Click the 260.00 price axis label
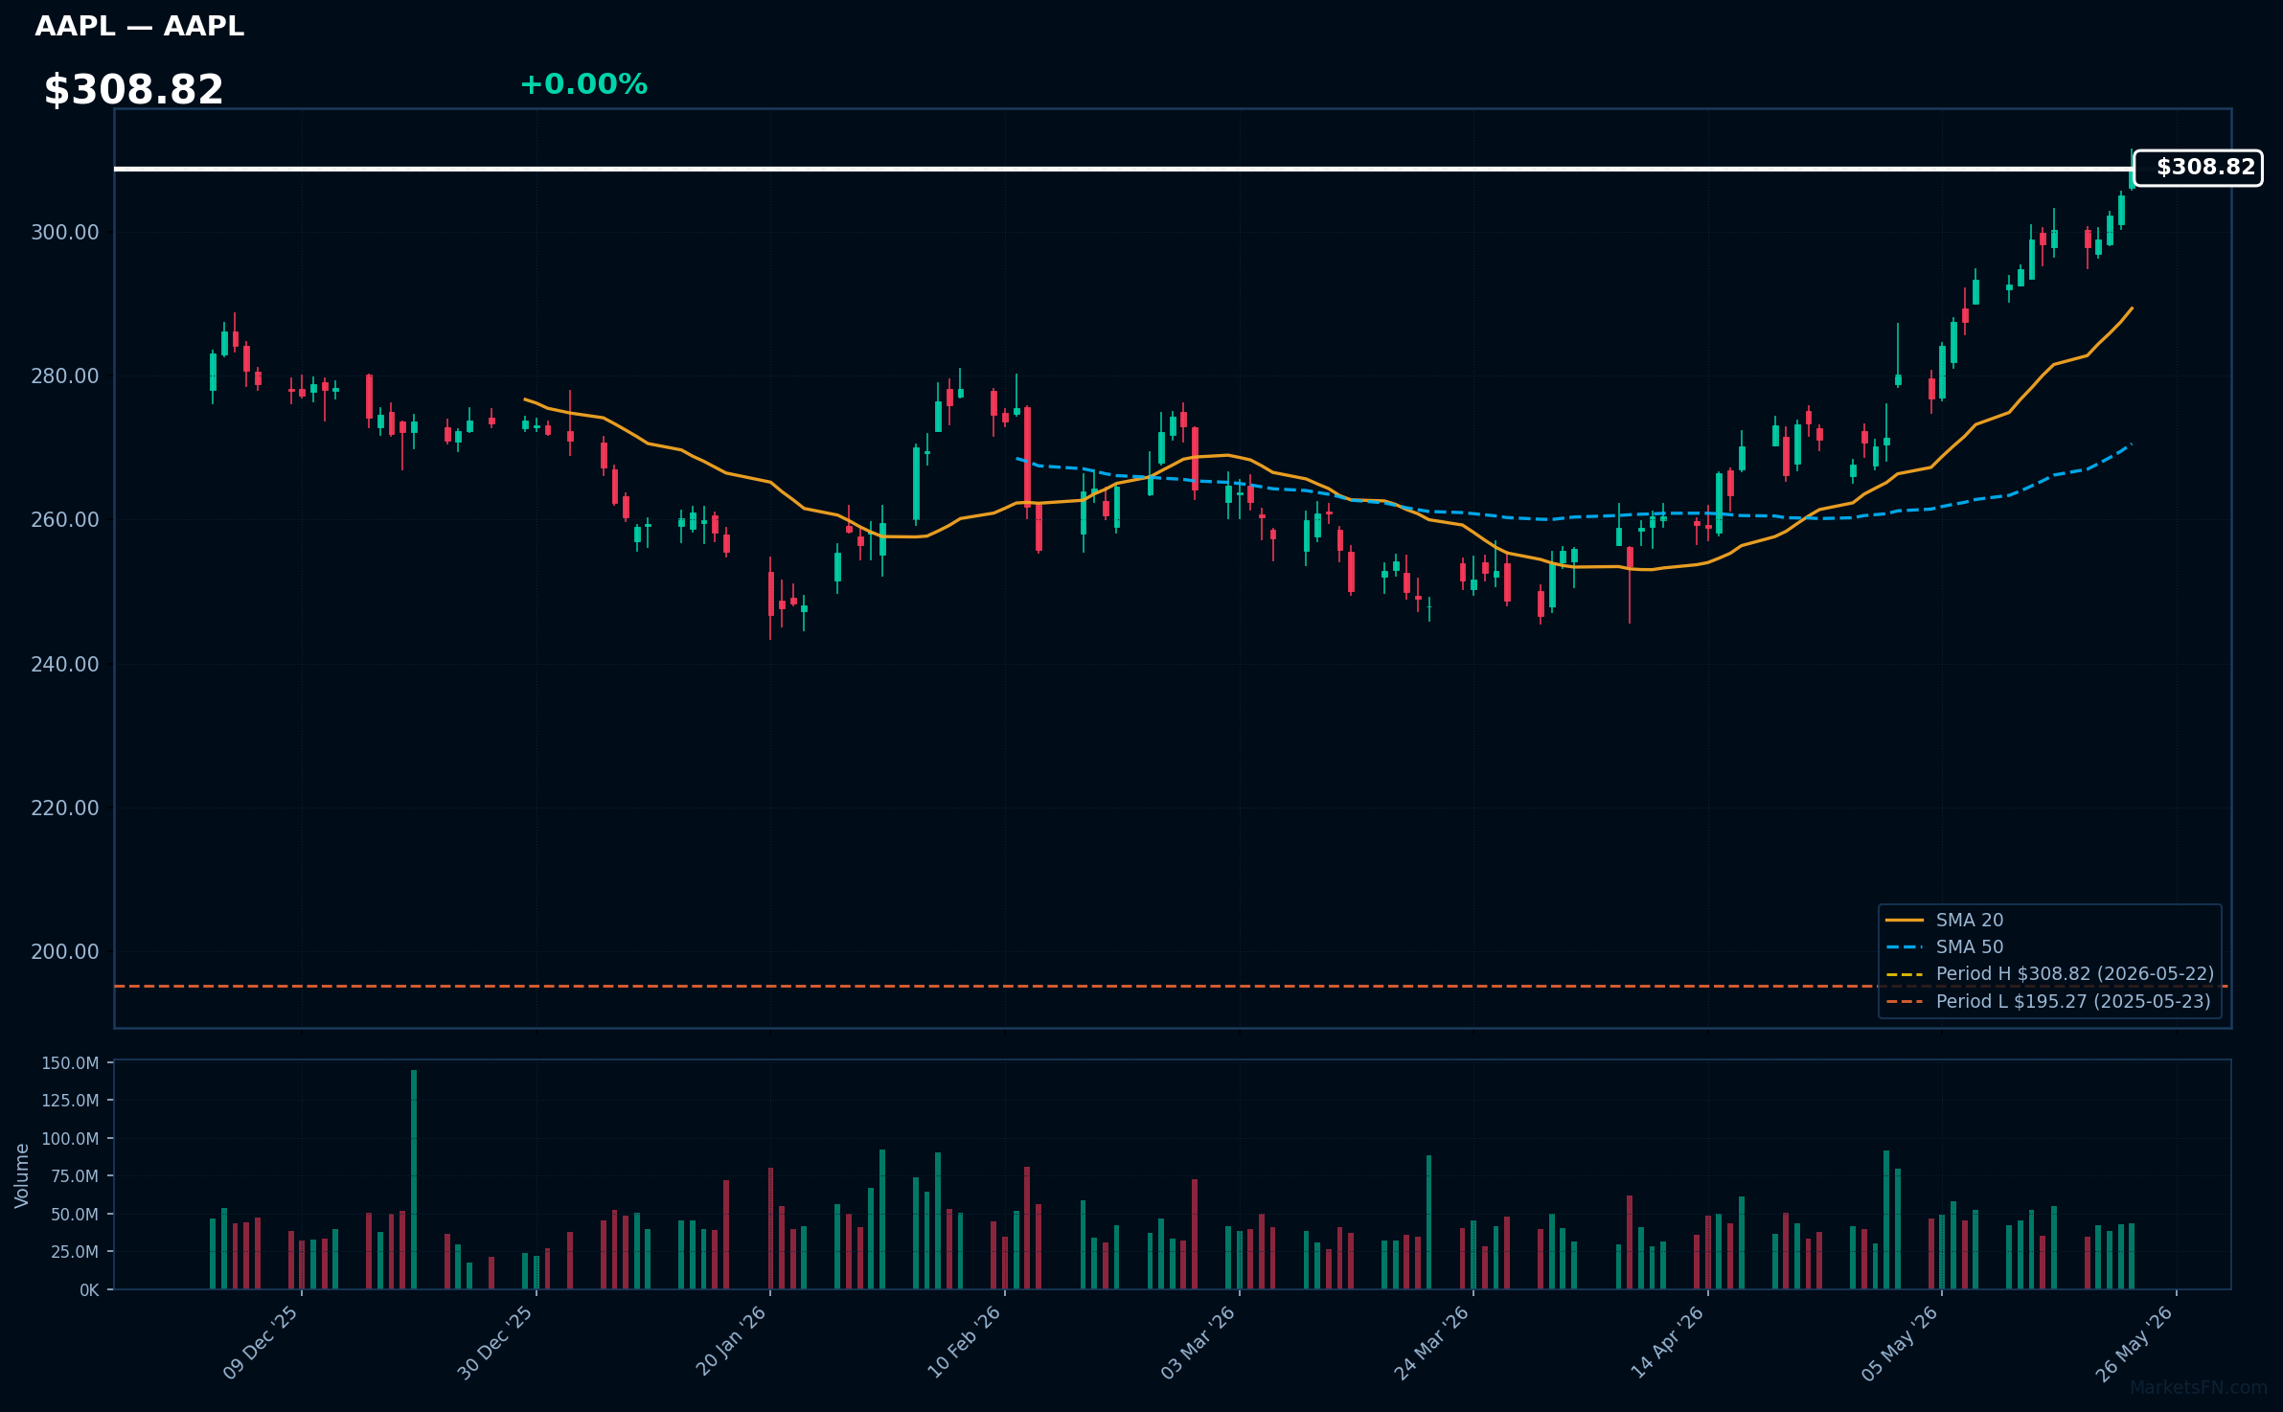 [65, 520]
